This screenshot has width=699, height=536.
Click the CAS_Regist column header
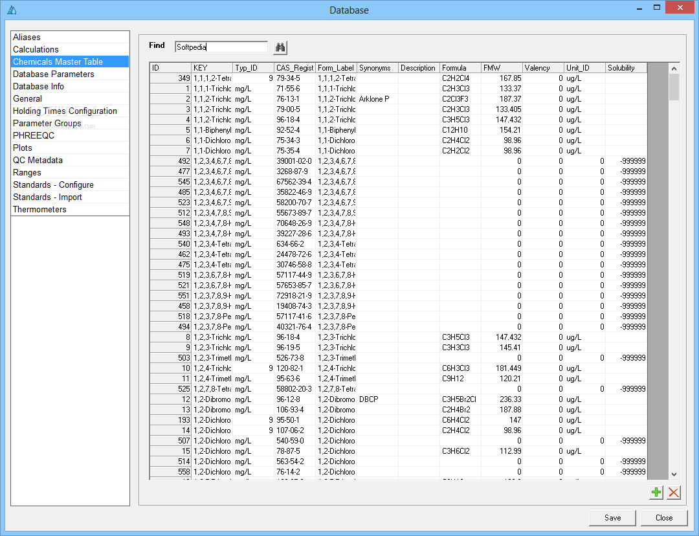[x=295, y=68]
